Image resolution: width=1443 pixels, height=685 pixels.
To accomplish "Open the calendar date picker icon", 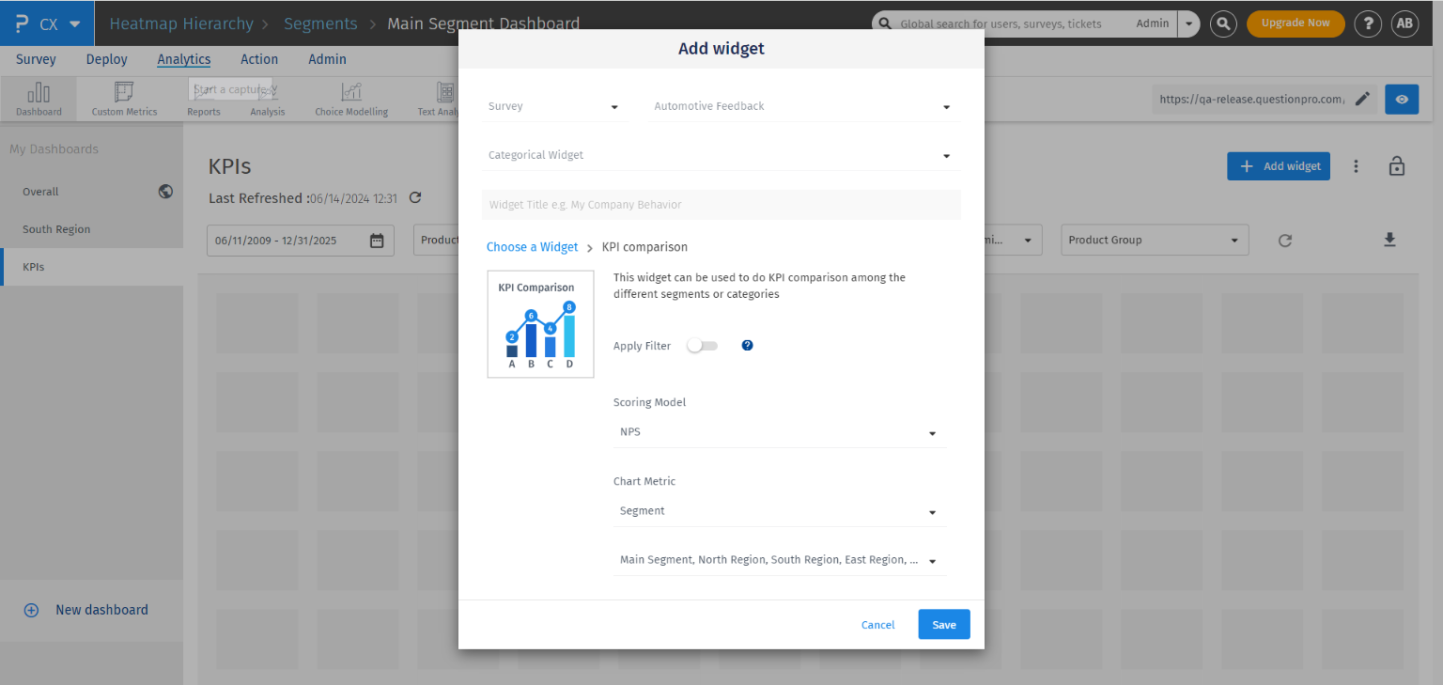I will point(377,240).
